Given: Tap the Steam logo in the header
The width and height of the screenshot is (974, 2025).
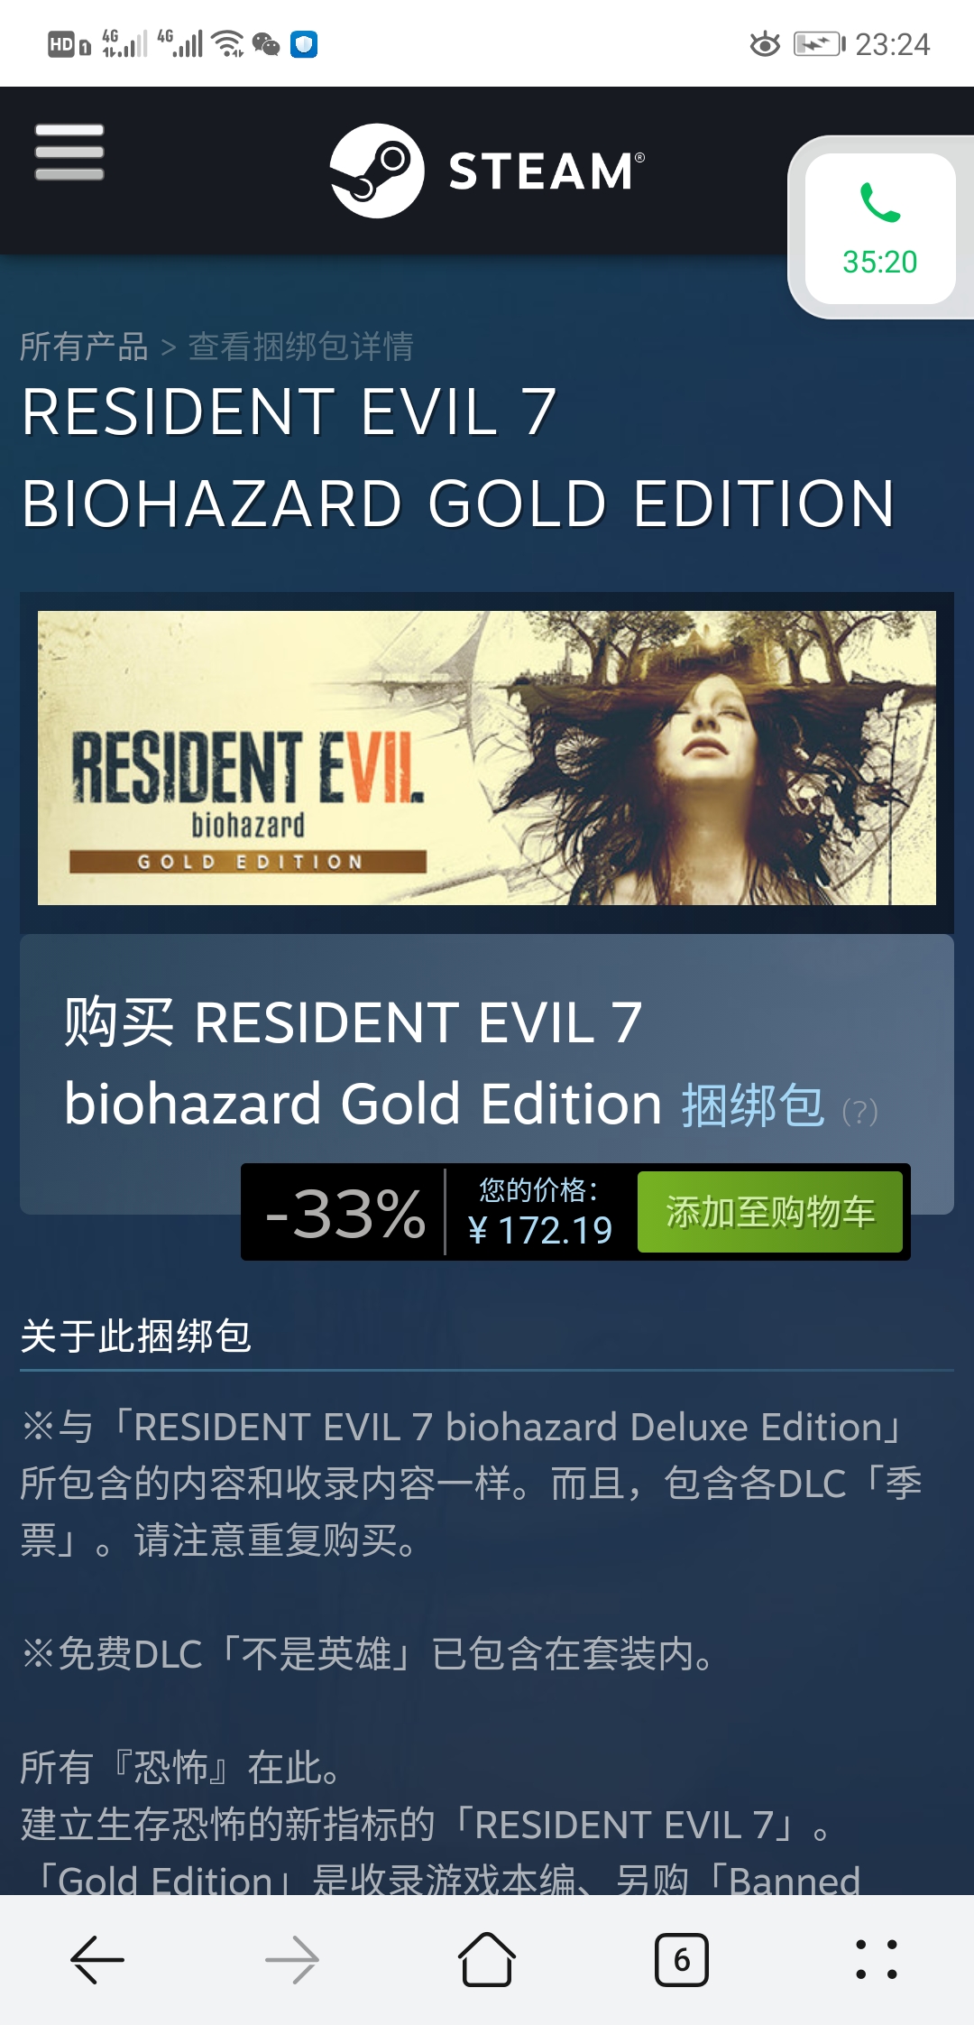Looking at the screenshot, I should pyautogui.click(x=487, y=171).
